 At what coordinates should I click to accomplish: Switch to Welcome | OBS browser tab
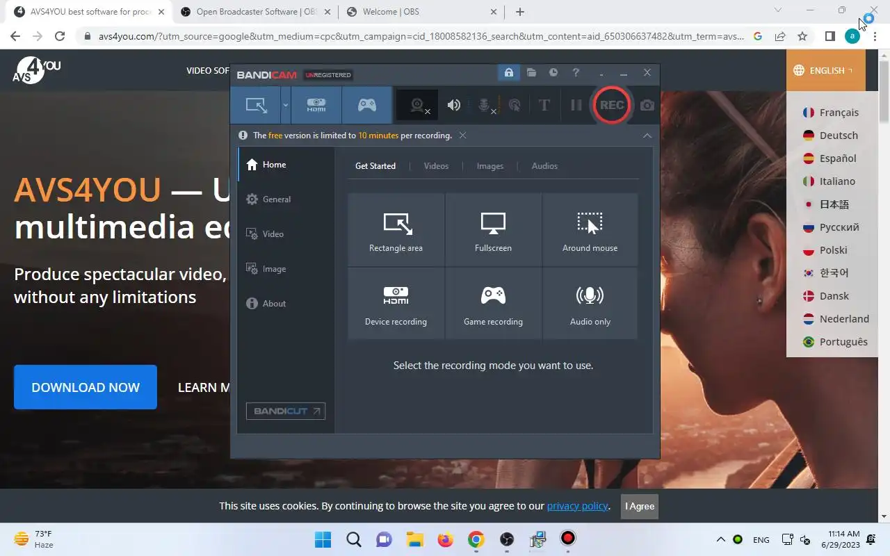point(422,12)
